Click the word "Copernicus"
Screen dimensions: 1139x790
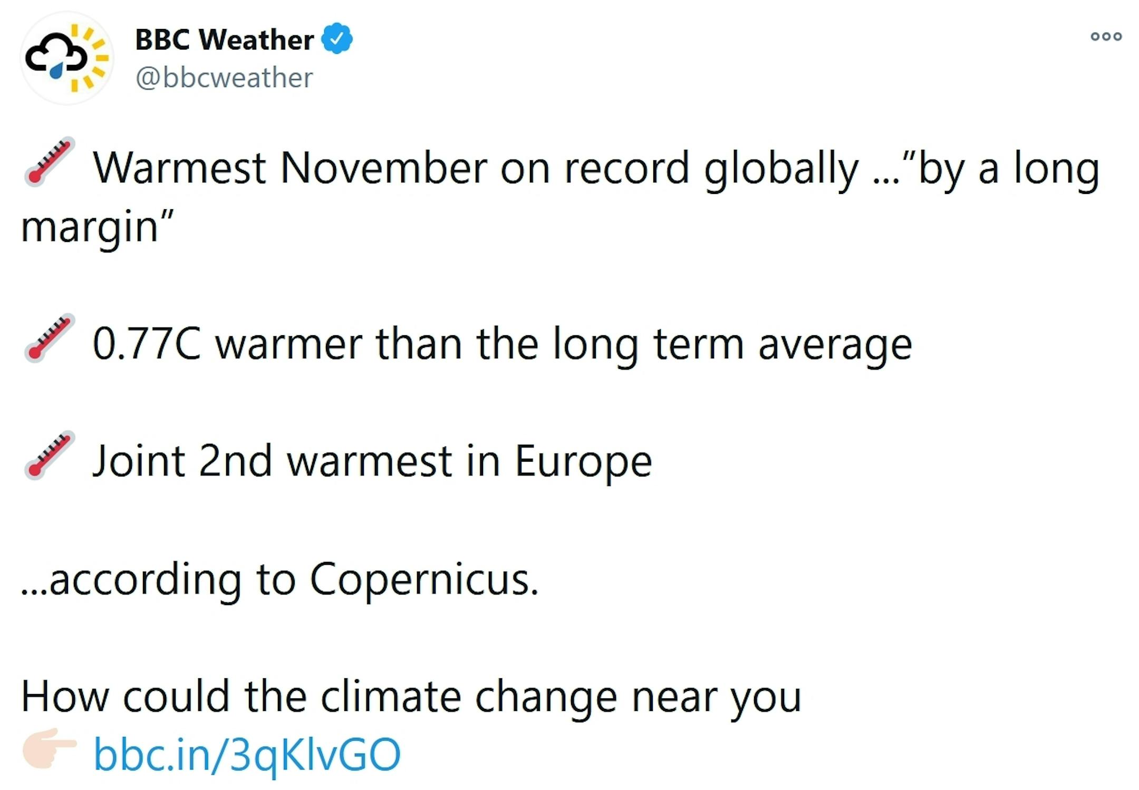pos(423,579)
